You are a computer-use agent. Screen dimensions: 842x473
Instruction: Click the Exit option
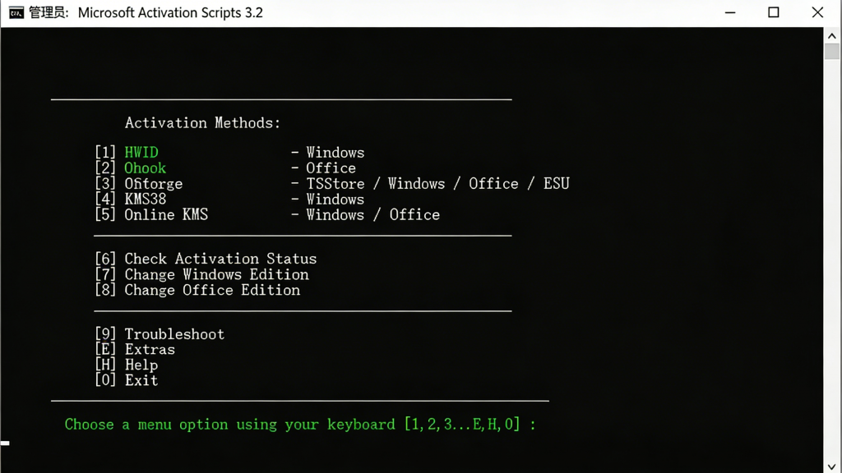(141, 381)
